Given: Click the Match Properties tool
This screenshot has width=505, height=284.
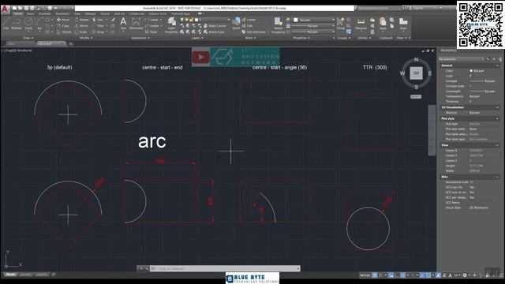Looking at the screenshot, I should pyautogui.click(x=278, y=25).
